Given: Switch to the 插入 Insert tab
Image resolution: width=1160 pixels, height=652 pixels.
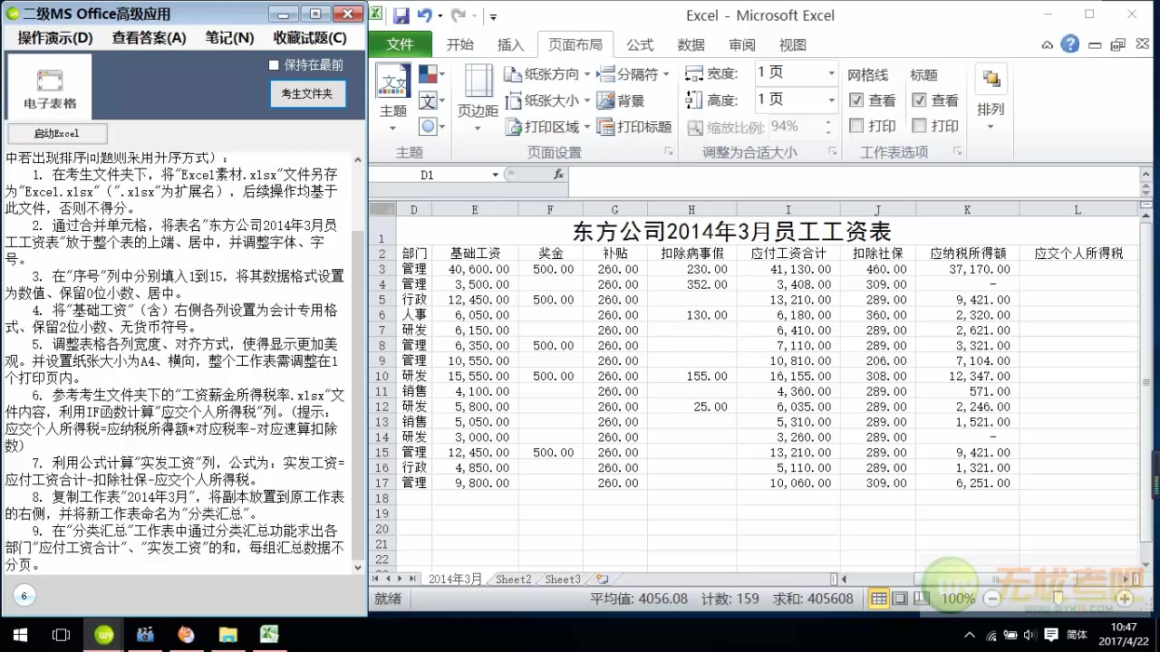Looking at the screenshot, I should pyautogui.click(x=511, y=44).
